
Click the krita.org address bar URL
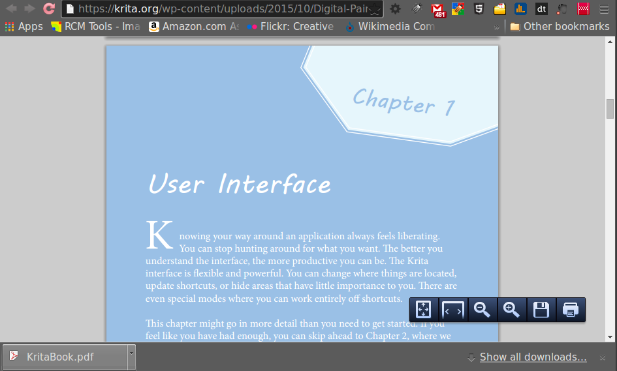coord(223,8)
